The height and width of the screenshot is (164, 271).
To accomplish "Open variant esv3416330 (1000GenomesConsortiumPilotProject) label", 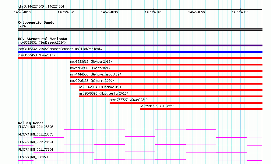I will (60, 49).
